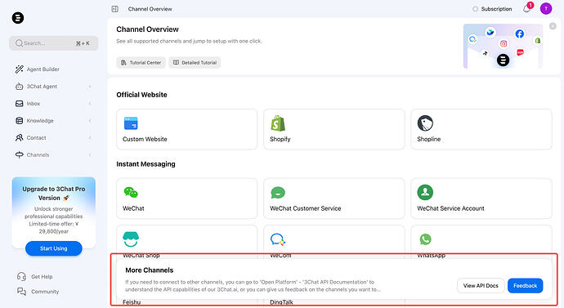Expand the 3Chat Agent menu chevron
The image size is (564, 308).
pyautogui.click(x=90, y=87)
